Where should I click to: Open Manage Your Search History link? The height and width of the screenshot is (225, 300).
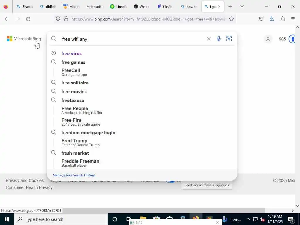click(74, 175)
